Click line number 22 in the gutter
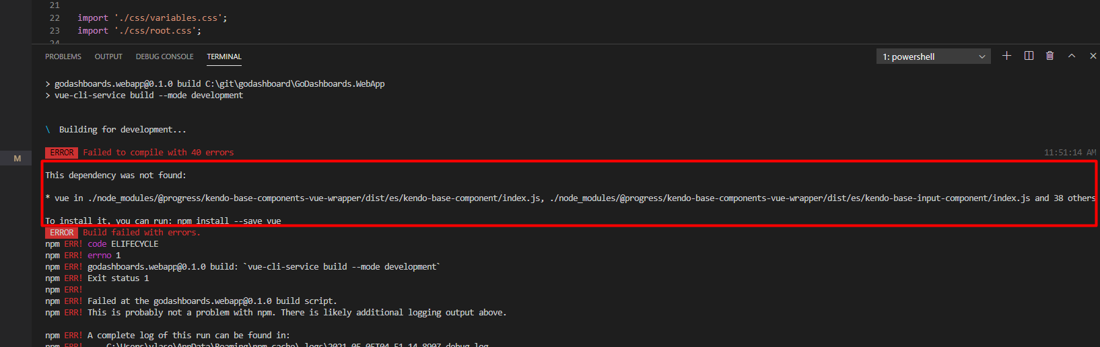This screenshot has height=347, width=1100. 55,18
